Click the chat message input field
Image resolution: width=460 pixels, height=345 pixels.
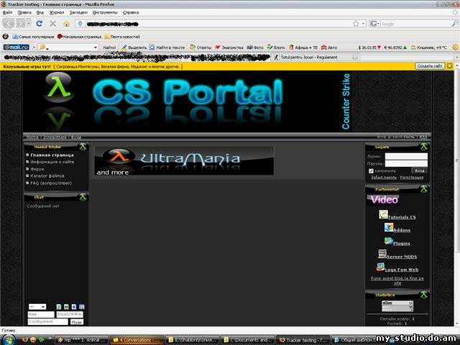(48, 322)
